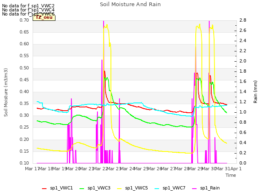
Task: Click the 0.0 rain axis tick label
Action: pos(243,163)
